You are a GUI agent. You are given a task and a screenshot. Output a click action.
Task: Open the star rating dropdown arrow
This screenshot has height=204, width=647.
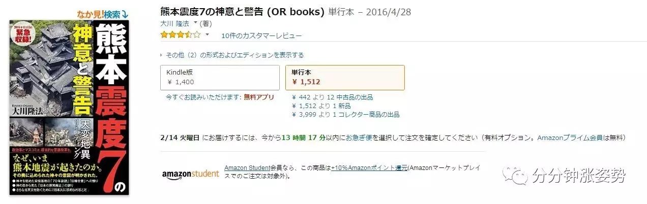tap(207, 35)
